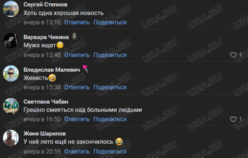Open Светлана Чабан's profile name link
The image size is (248, 158).
[46, 102]
